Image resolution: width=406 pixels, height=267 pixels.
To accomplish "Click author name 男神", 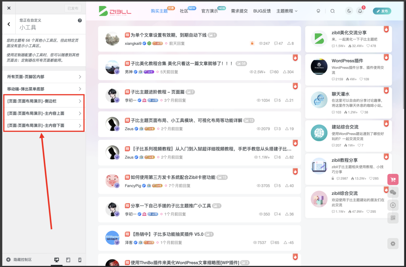I will (x=129, y=72).
